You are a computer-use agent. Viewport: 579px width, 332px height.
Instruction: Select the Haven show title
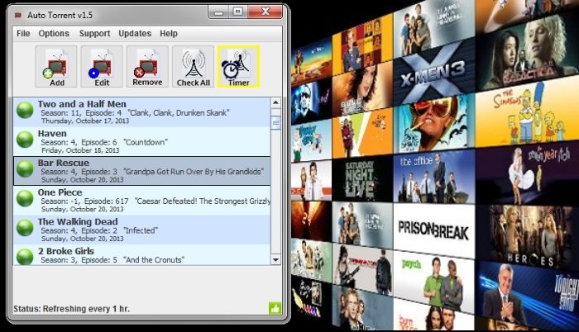pyautogui.click(x=52, y=134)
